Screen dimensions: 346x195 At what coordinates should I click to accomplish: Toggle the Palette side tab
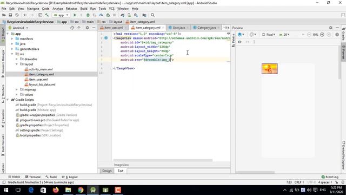(233, 41)
